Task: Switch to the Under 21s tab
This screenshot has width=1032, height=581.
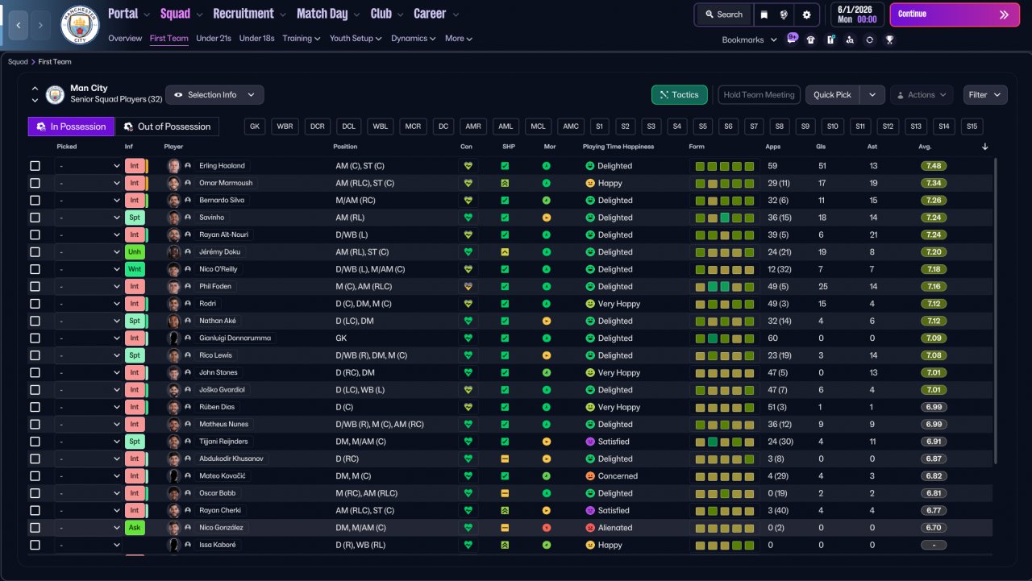Action: click(214, 38)
